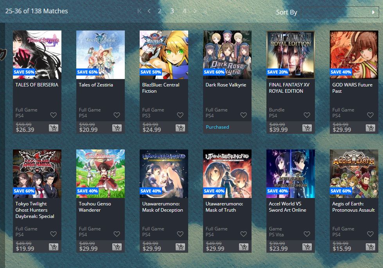Add TALES OF BERSERIA to cart
The height and width of the screenshot is (268, 383).
[54, 128]
